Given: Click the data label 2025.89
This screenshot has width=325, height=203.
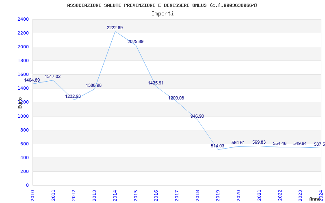Looking at the screenshot, I should [x=136, y=42].
